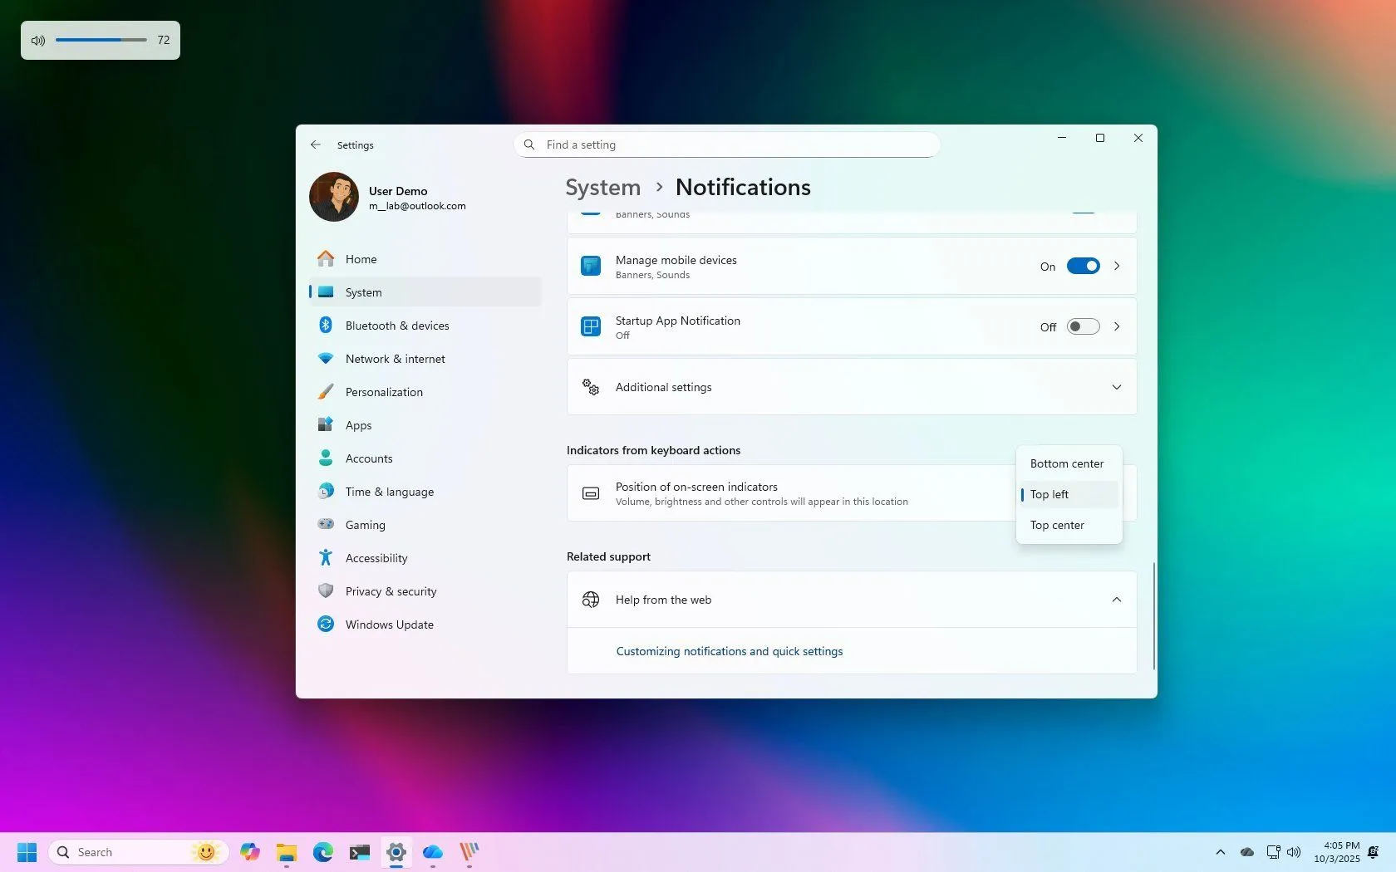Open Bluetooth & devices settings

397,325
